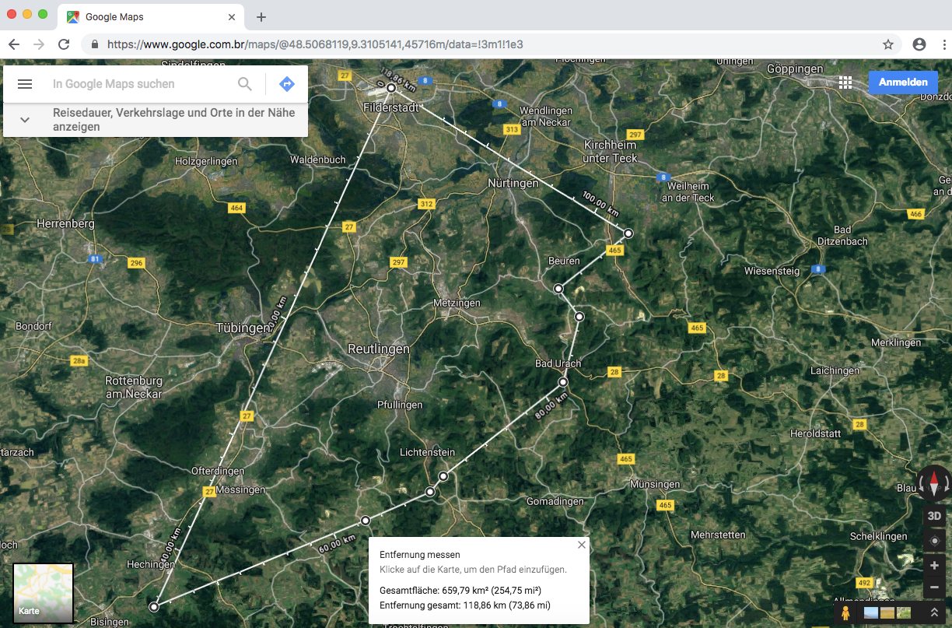Open a new browser tab

(x=261, y=16)
